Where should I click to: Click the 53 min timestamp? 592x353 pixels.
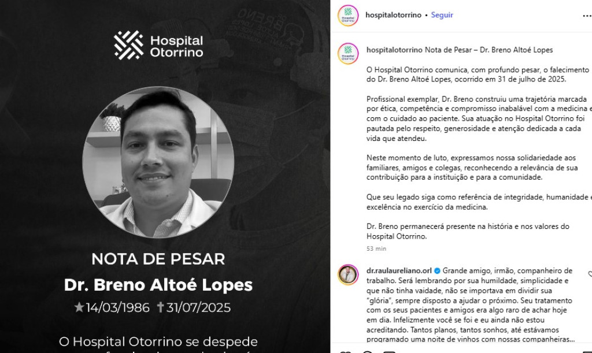(x=376, y=248)
